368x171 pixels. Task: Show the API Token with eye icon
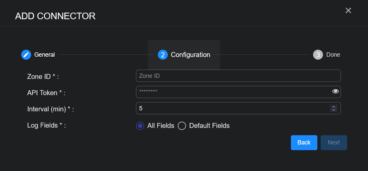click(x=336, y=91)
